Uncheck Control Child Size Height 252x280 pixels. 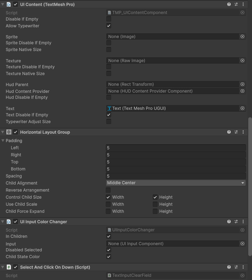click(155, 197)
